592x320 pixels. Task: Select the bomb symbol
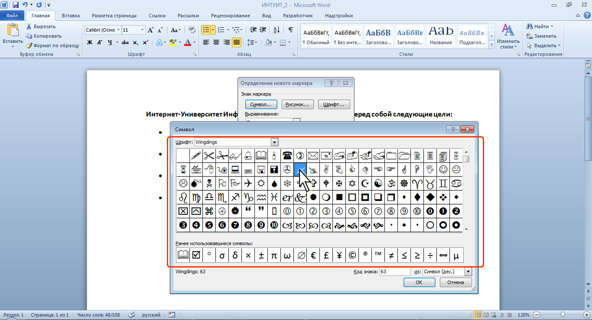pos(196,183)
